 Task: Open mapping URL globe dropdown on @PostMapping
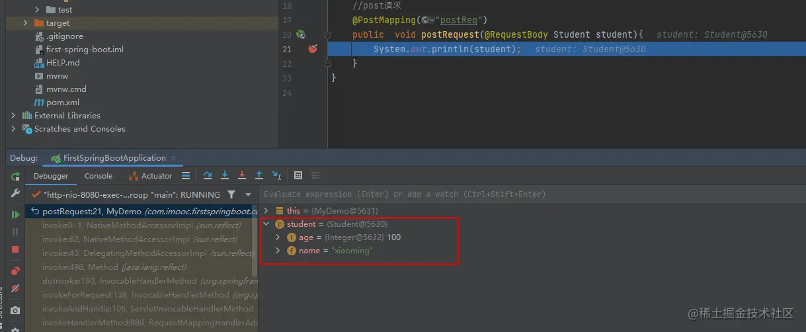[428, 20]
